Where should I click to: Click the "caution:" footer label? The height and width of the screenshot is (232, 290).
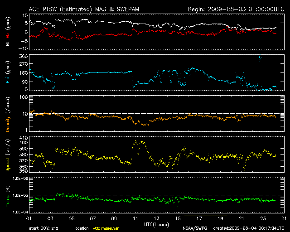pyautogui.click(x=82, y=228)
